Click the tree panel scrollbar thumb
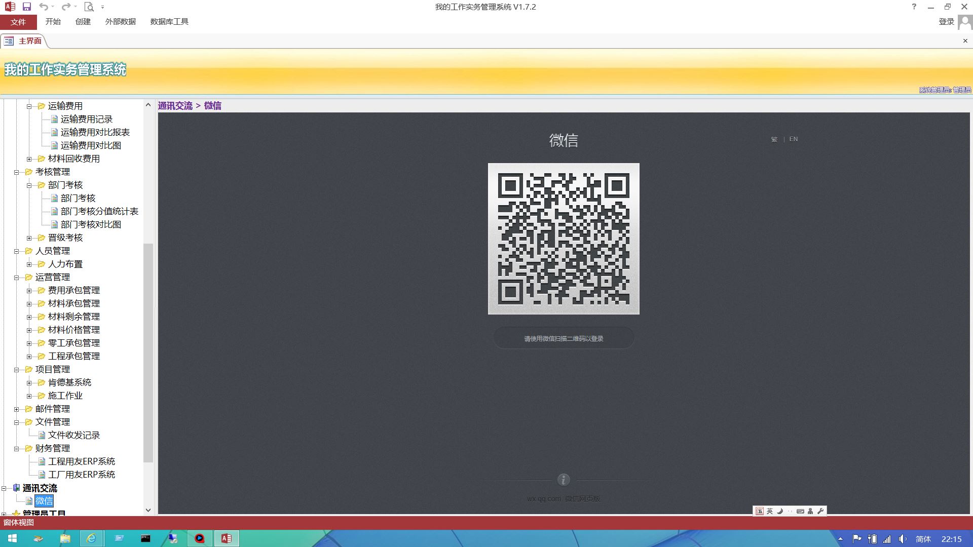Viewport: 973px width, 547px height. pyautogui.click(x=148, y=353)
